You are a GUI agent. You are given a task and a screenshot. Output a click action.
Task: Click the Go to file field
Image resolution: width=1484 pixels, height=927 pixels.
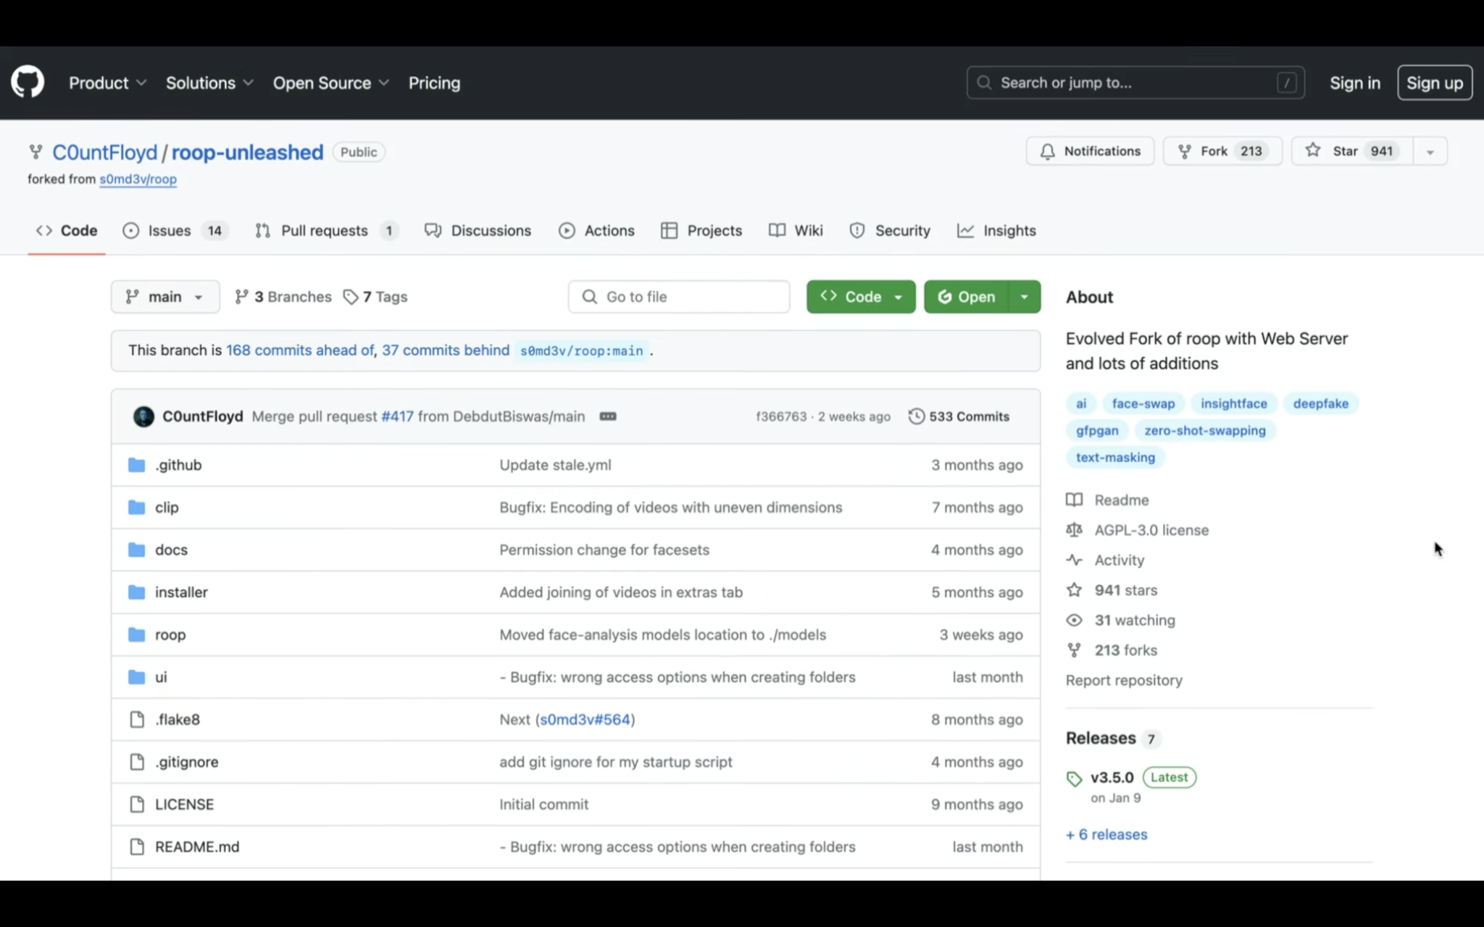coord(680,297)
